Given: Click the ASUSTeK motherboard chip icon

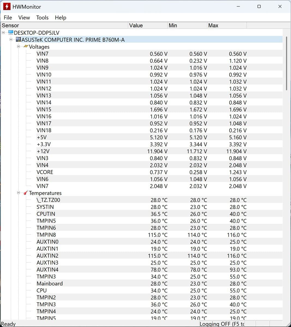Looking at the screenshot, I should (19, 40).
